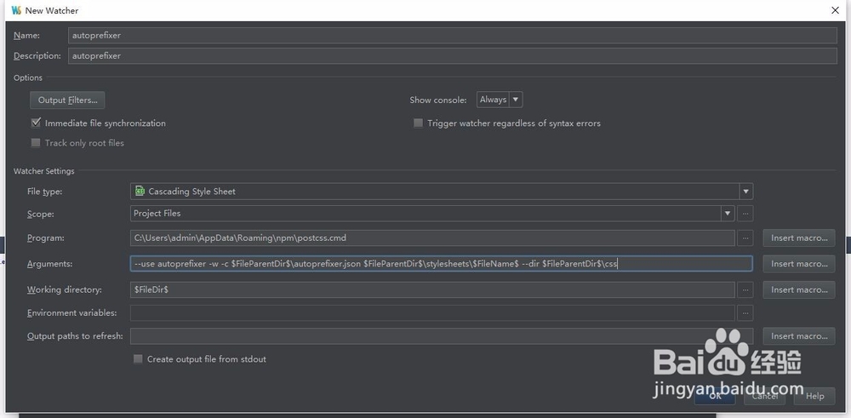Browse working directory with ellipsis button

pyautogui.click(x=745, y=290)
